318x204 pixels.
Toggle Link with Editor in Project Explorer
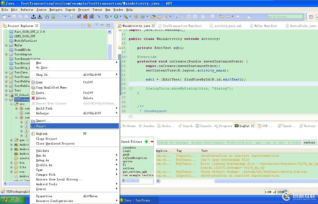tap(89, 26)
